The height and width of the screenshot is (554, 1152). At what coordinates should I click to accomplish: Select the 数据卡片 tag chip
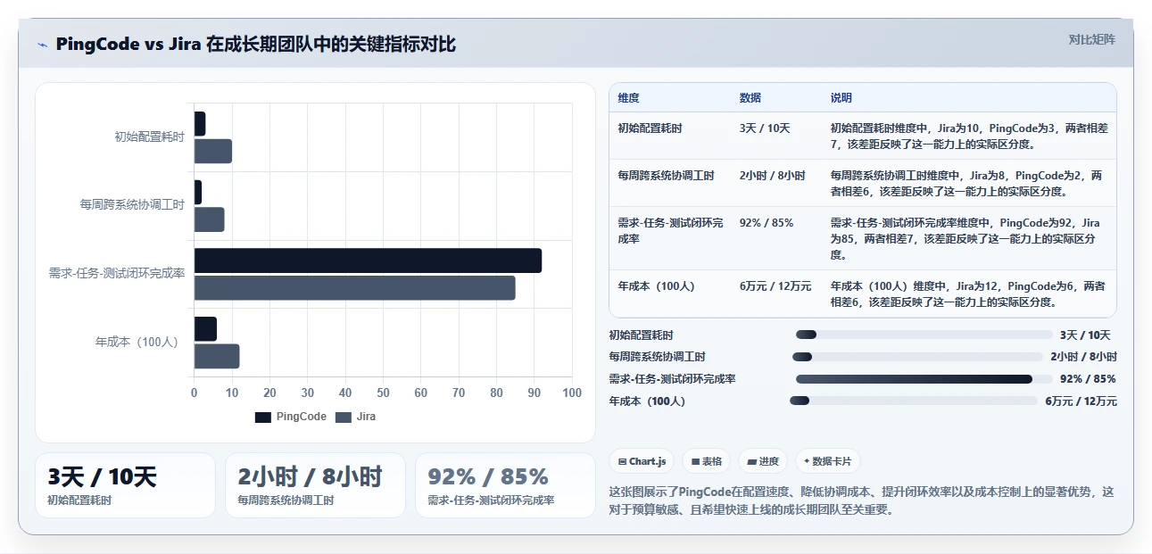click(828, 461)
